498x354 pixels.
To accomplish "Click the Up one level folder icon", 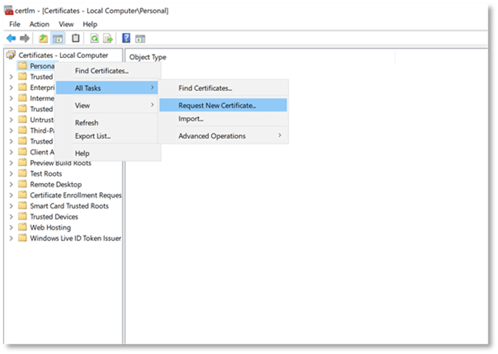I will click(x=44, y=39).
